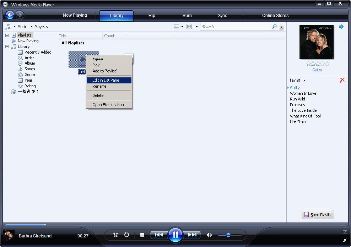Select Album in Library tree
Screen dimensions: 351x247
[x=29, y=63]
